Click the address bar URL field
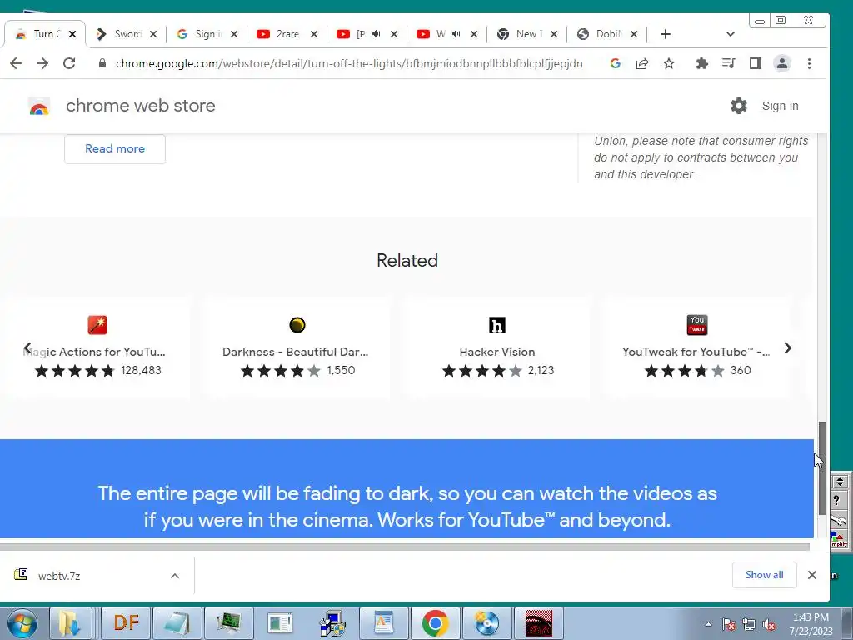This screenshot has width=853, height=640. click(349, 63)
